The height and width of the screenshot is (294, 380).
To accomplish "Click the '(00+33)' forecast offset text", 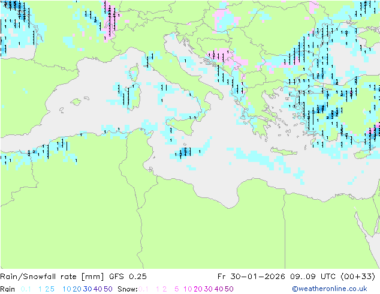I will (358, 277).
